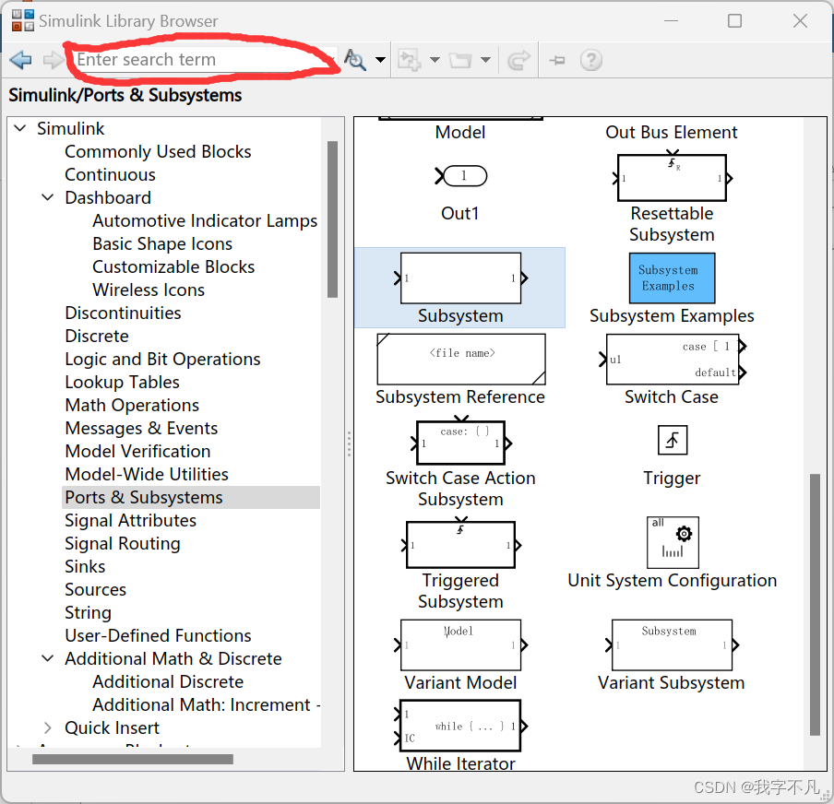
Task: Click the pane splitter handle dots
Action: [x=349, y=443]
